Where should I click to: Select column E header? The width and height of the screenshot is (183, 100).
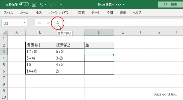coord(123,32)
